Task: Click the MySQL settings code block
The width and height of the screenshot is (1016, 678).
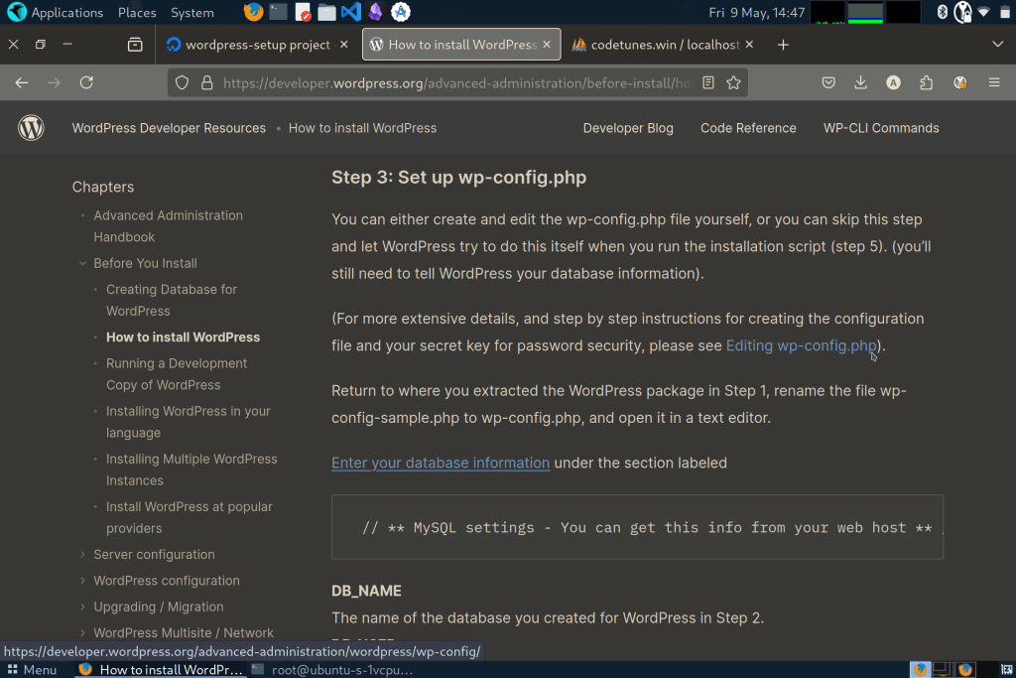Action: 637,527
